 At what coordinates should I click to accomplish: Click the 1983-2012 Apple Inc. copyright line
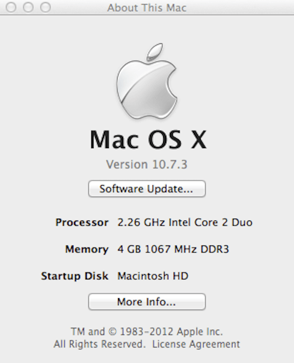(171, 331)
